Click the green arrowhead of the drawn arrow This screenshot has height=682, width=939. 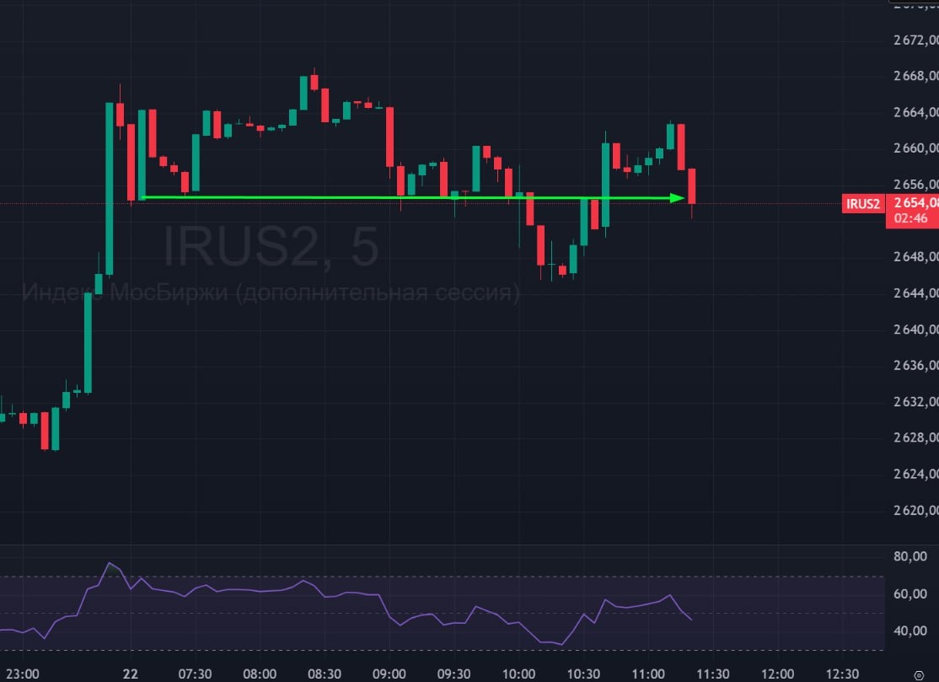point(678,197)
